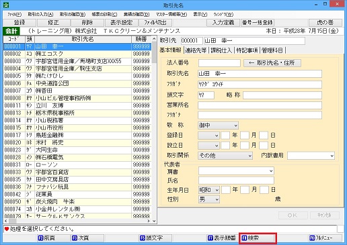Image resolution: width=347 pixels, height=245 pixels.
Task: Click the F2 前頁 function key button
Action: (x=54, y=238)
